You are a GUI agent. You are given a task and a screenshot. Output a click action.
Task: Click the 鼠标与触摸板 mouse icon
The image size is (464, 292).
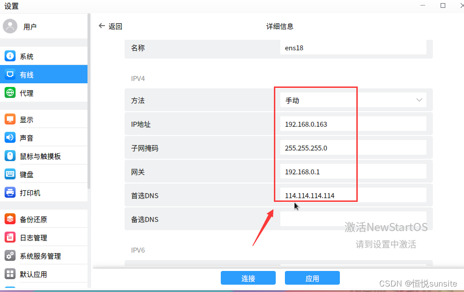click(x=10, y=156)
